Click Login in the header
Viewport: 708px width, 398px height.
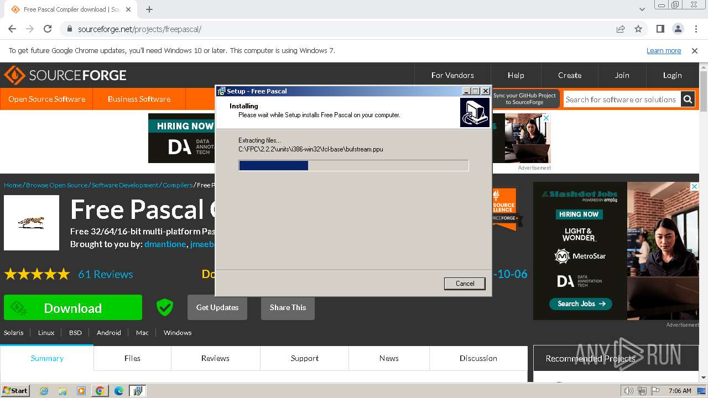click(x=672, y=75)
